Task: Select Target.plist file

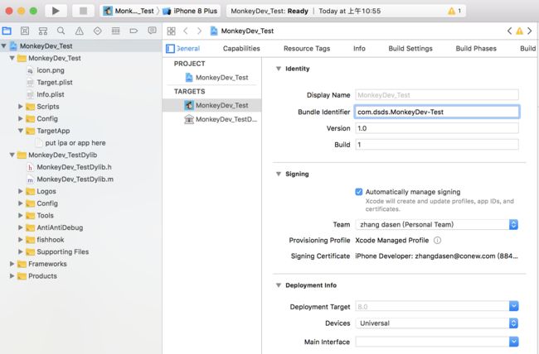Action: pos(54,83)
